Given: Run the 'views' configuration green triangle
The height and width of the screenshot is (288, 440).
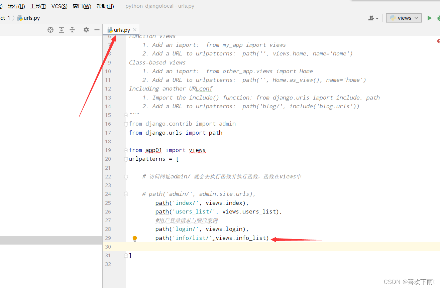Looking at the screenshot, I should [430, 18].
